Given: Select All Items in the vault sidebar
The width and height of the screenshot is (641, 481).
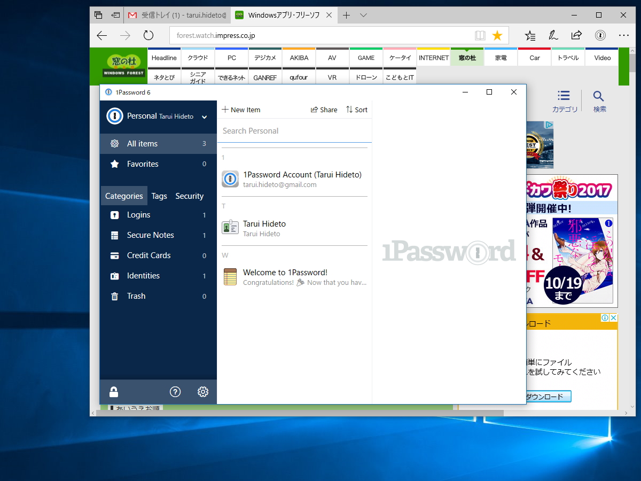Looking at the screenshot, I should pyautogui.click(x=142, y=143).
